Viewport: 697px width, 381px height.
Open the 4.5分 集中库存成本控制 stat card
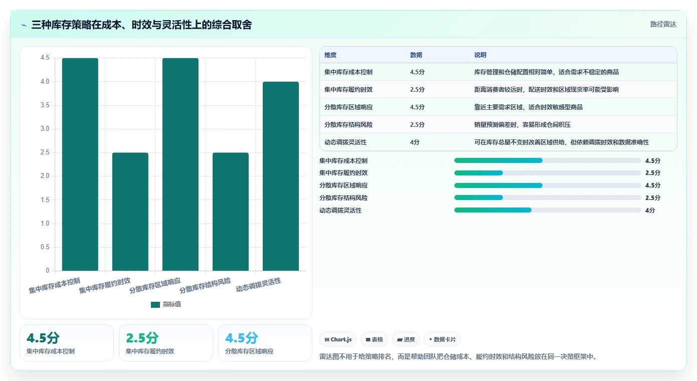67,343
